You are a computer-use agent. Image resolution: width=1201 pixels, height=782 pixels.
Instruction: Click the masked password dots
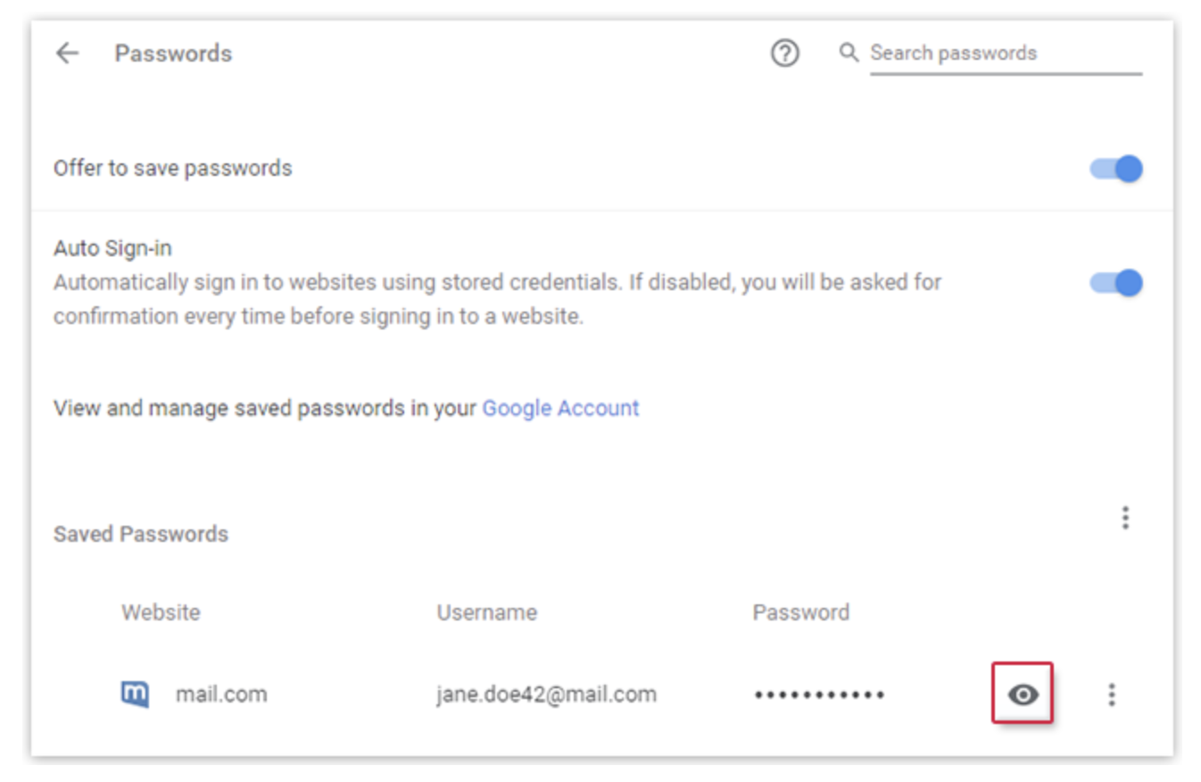pyautogui.click(x=819, y=695)
